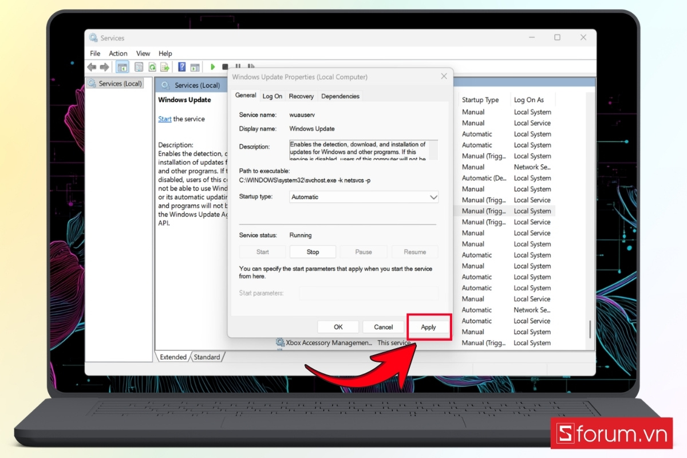Open the Help menu
687x458 pixels.
pos(165,53)
